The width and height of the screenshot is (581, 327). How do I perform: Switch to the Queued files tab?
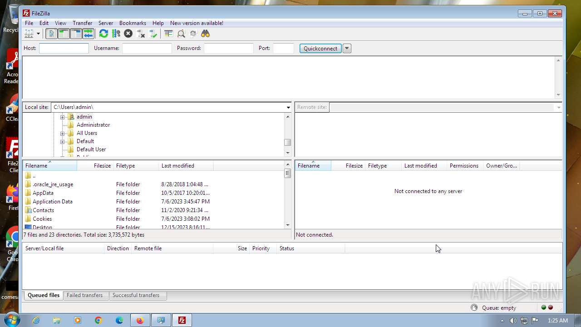click(x=44, y=295)
